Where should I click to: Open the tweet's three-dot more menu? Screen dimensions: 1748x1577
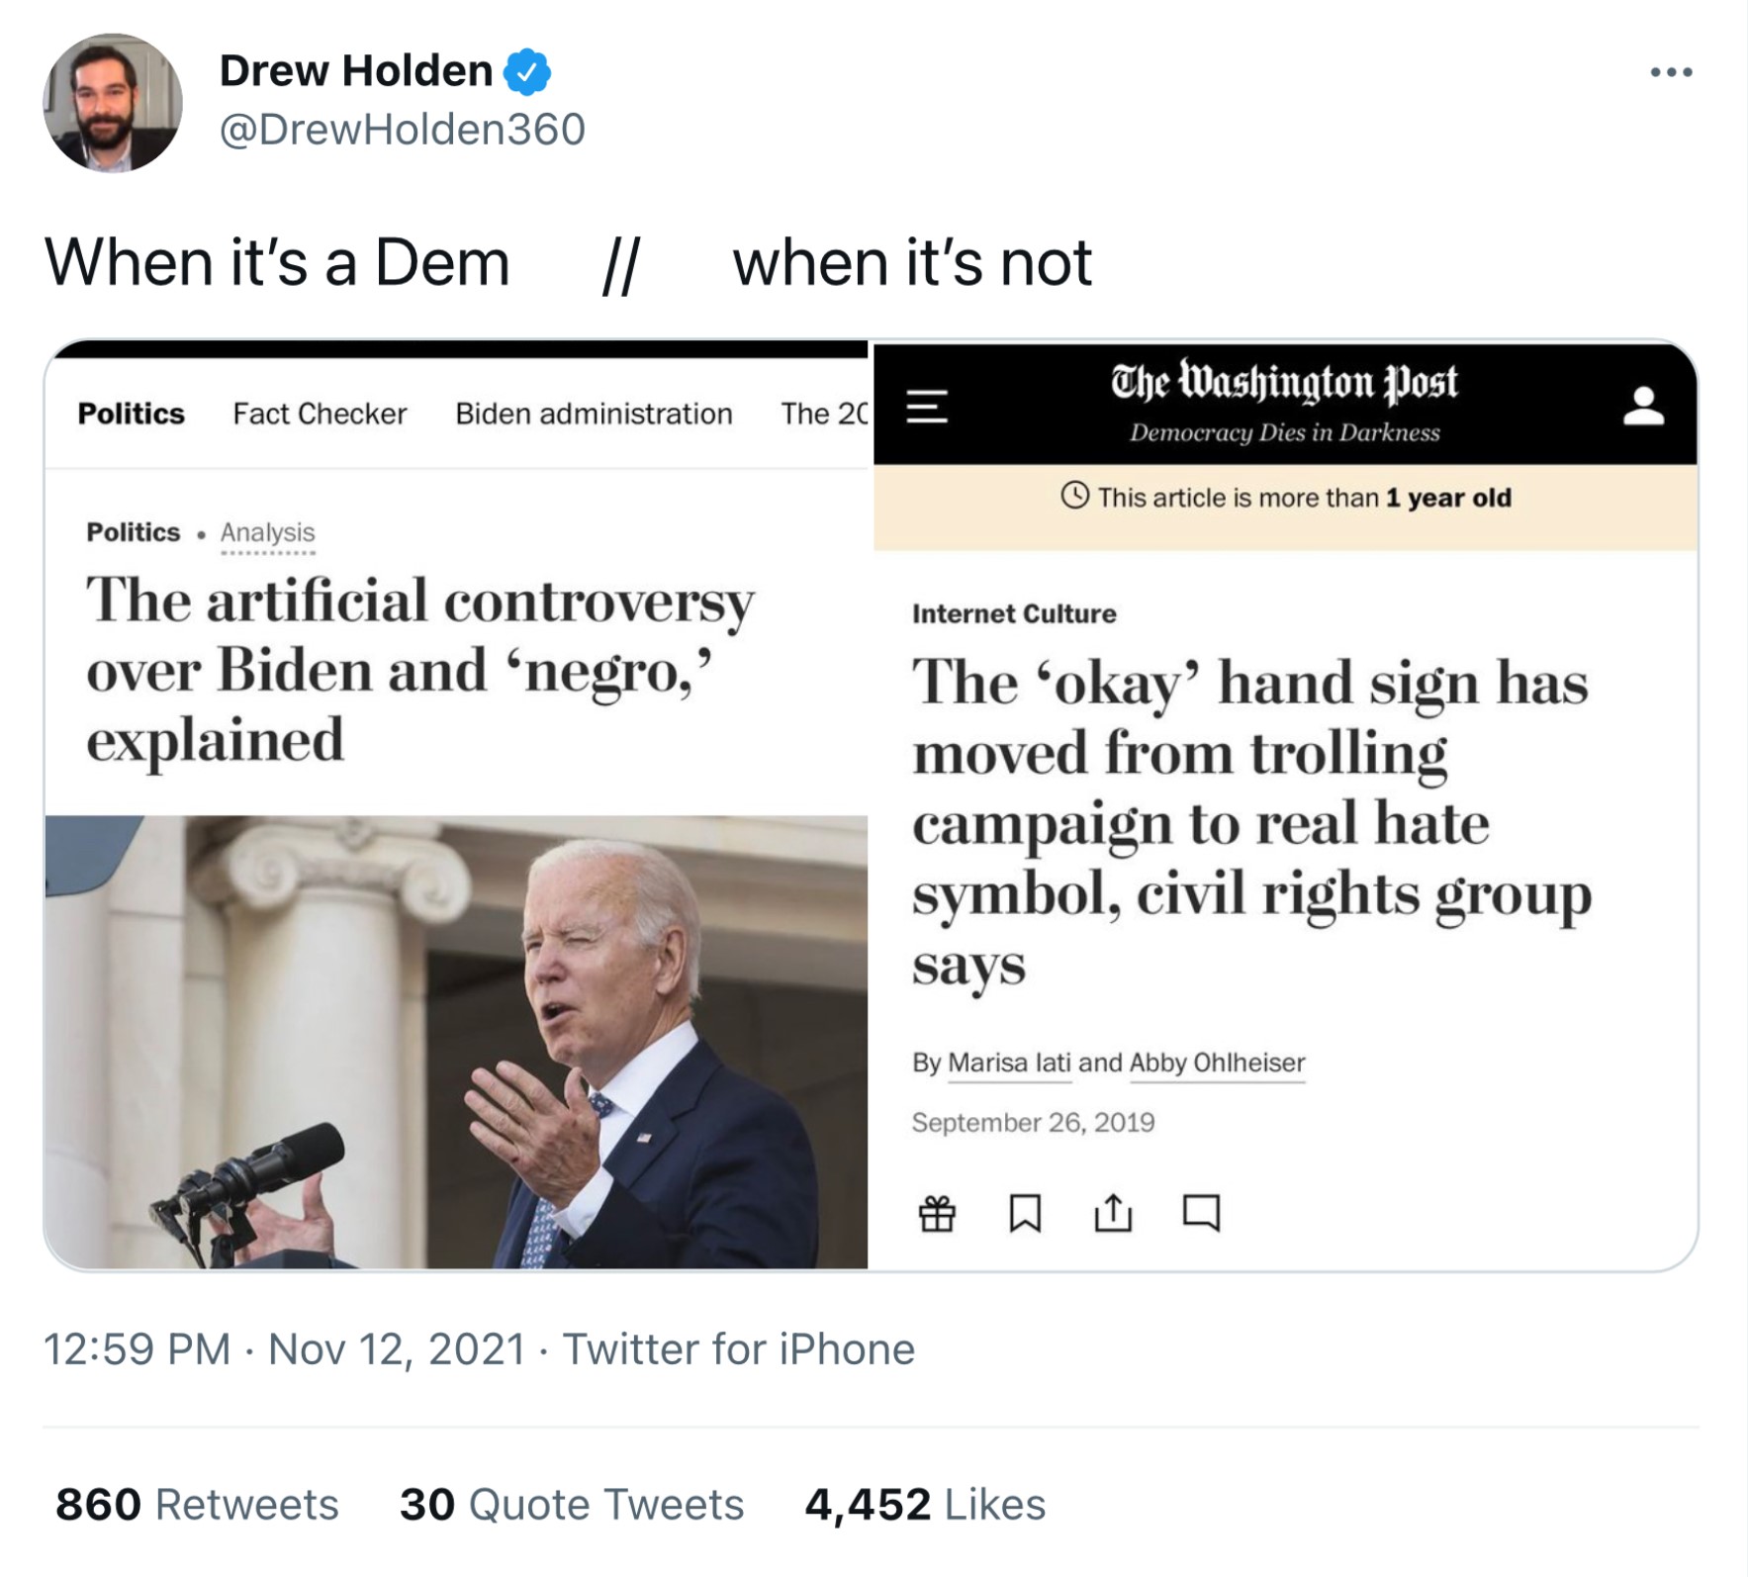tap(1671, 72)
